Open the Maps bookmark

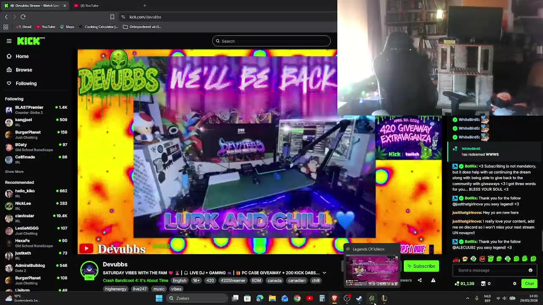(x=67, y=27)
